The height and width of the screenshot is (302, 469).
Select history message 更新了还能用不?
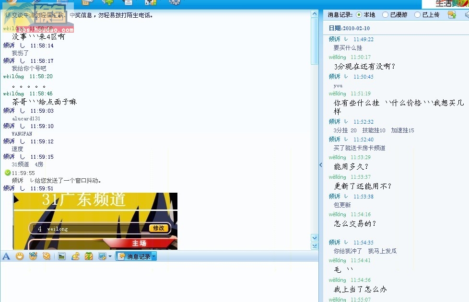pyautogui.click(x=363, y=186)
